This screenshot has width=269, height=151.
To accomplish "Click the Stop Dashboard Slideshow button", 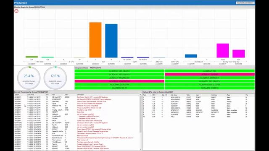I will 245,3.
